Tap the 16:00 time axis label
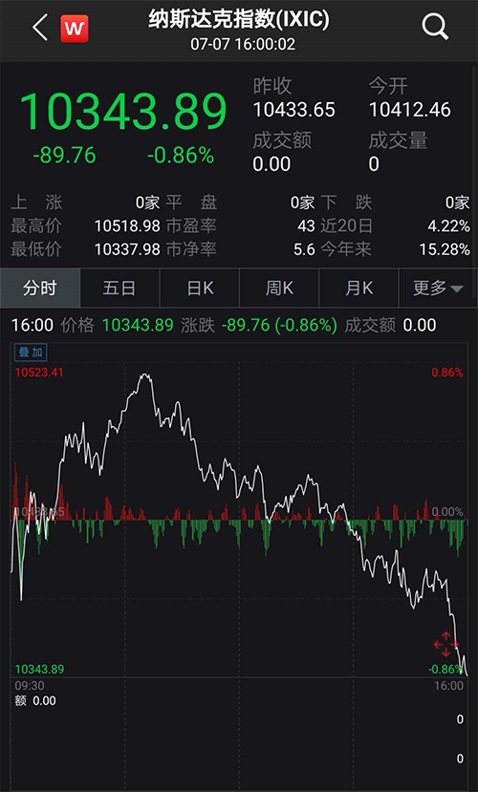The width and height of the screenshot is (478, 792). pyautogui.click(x=448, y=685)
